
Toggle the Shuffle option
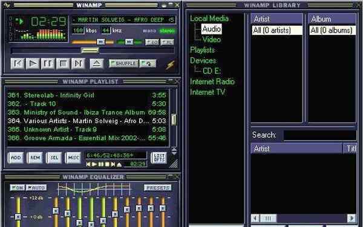(x=123, y=63)
